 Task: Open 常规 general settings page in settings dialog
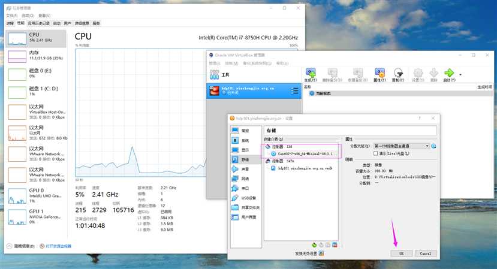tap(246, 131)
